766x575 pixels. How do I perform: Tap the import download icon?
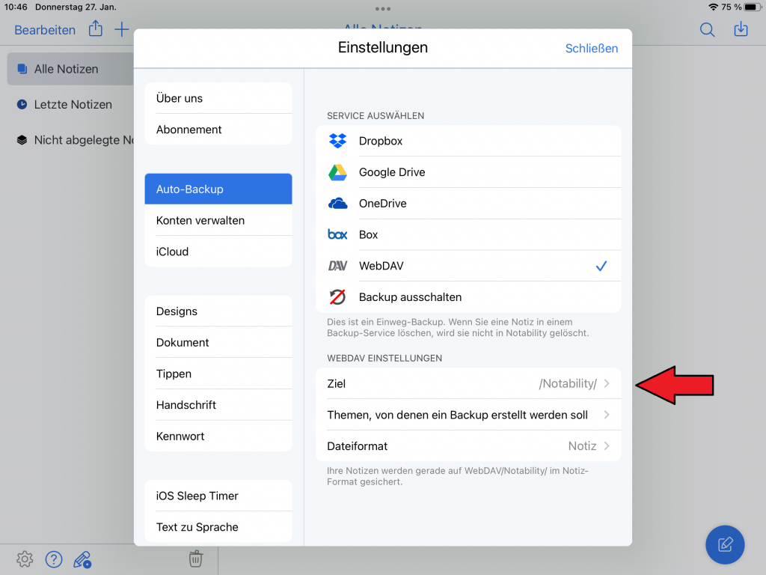[x=741, y=30]
